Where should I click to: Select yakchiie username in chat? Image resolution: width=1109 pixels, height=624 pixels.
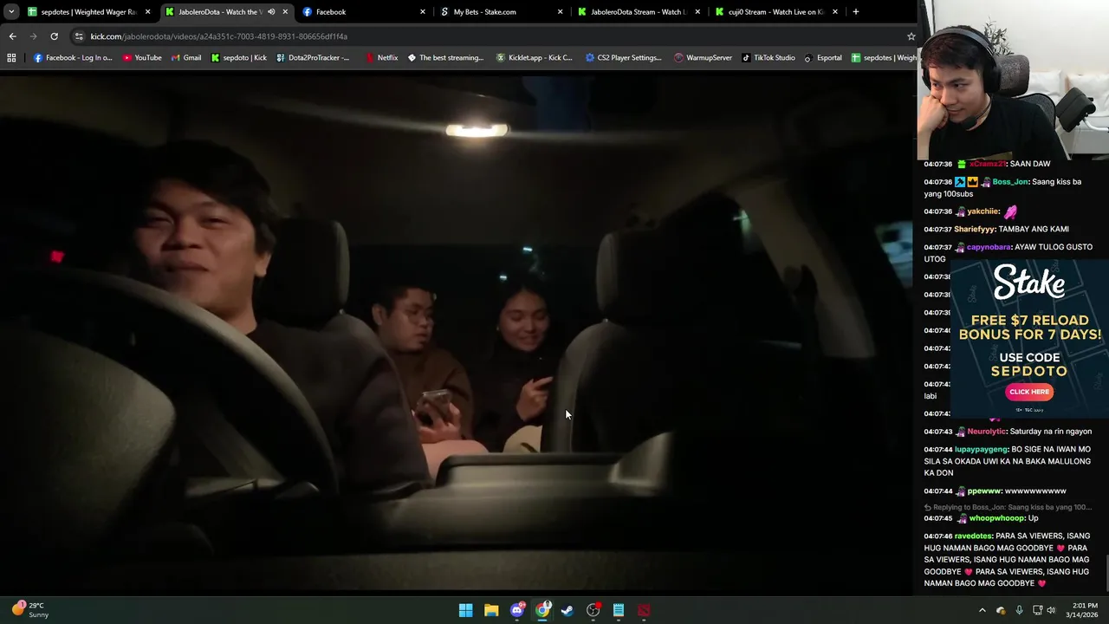click(x=983, y=211)
